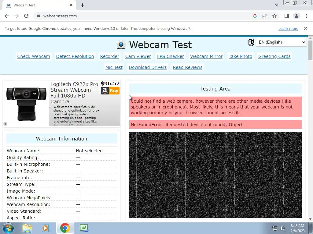Open the Read Reviews link
This screenshot has height=234, width=313.
tap(187, 67)
